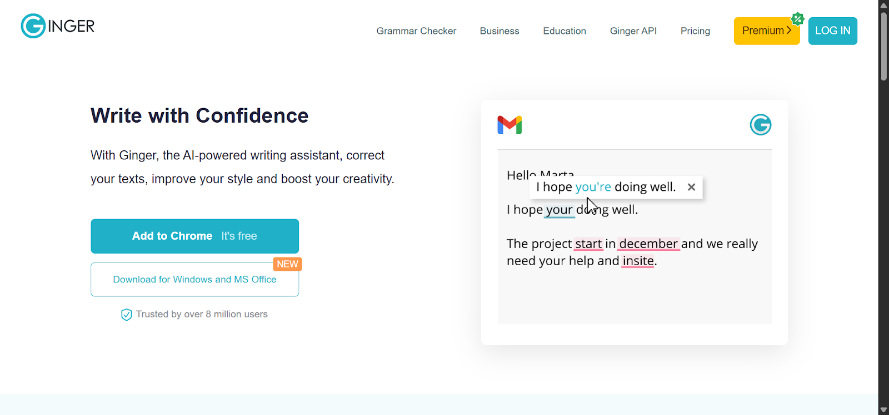Open the Education menu item
889x415 pixels.
point(565,31)
